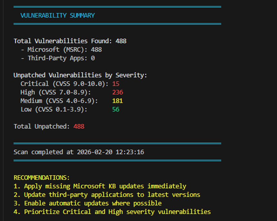Click the Prioritize Critical and High recommendation

click(112, 212)
